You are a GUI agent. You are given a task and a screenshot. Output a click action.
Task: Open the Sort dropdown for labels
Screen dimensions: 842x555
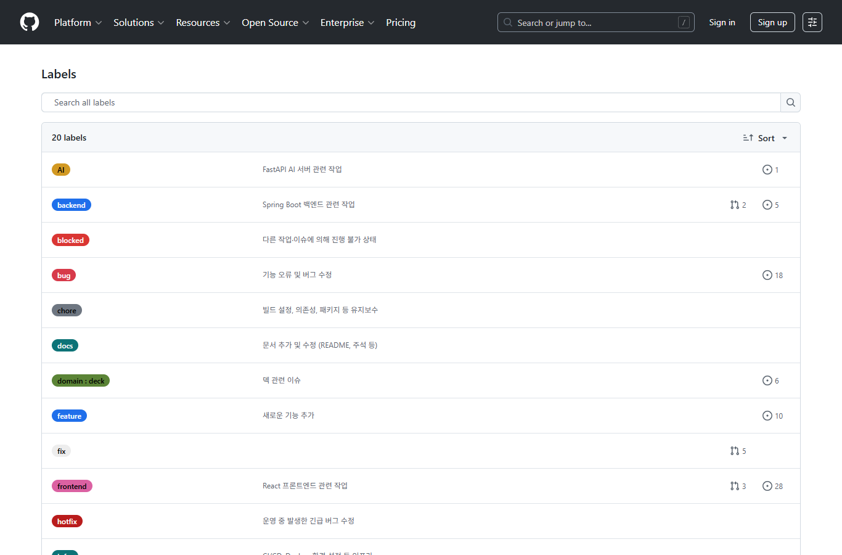(x=765, y=138)
